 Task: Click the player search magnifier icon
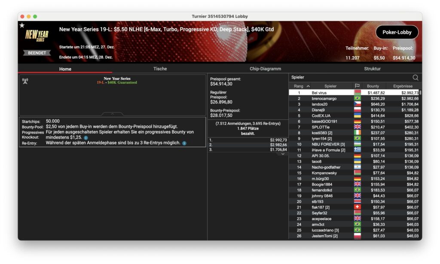[x=415, y=77]
